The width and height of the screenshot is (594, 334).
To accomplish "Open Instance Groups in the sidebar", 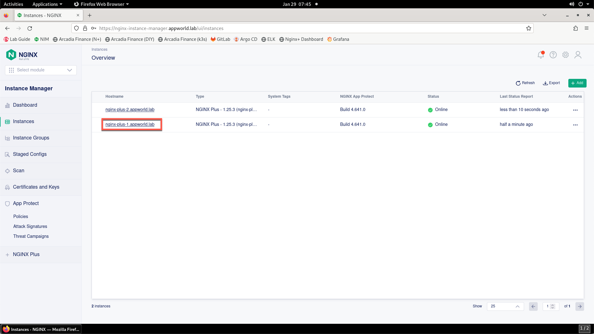I will (x=41, y=138).
